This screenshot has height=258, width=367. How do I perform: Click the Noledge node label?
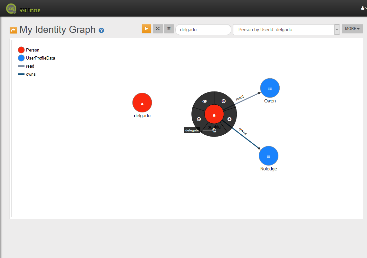tap(268, 169)
